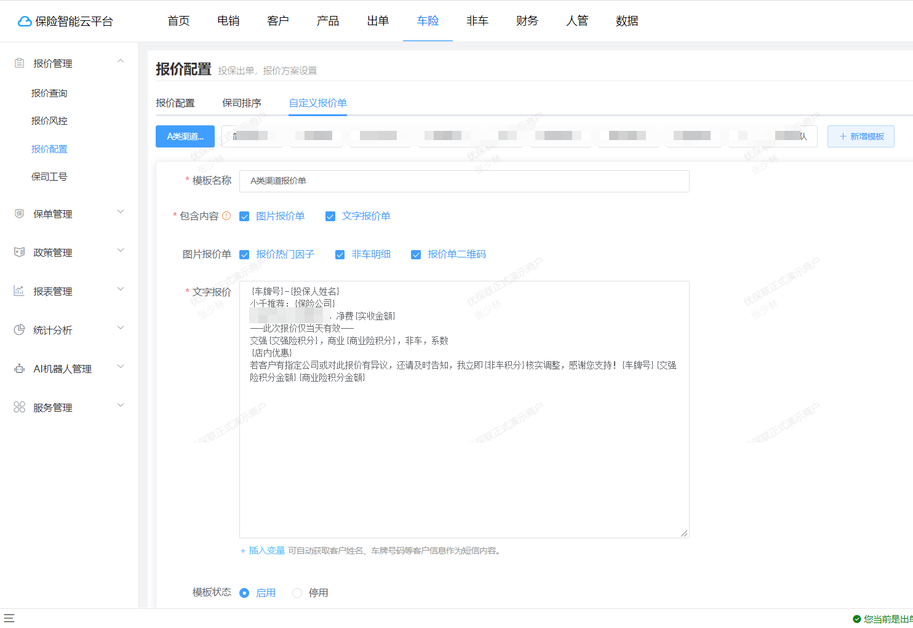Open the 电销 top menu
This screenshot has height=628, width=913.
click(x=228, y=21)
